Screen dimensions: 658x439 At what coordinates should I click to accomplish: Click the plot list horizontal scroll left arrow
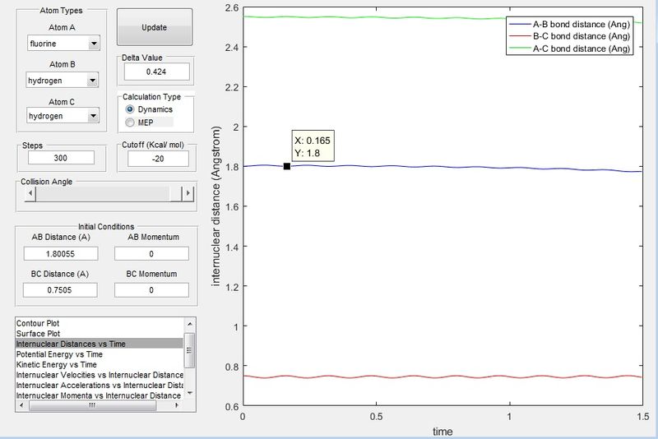point(21,405)
